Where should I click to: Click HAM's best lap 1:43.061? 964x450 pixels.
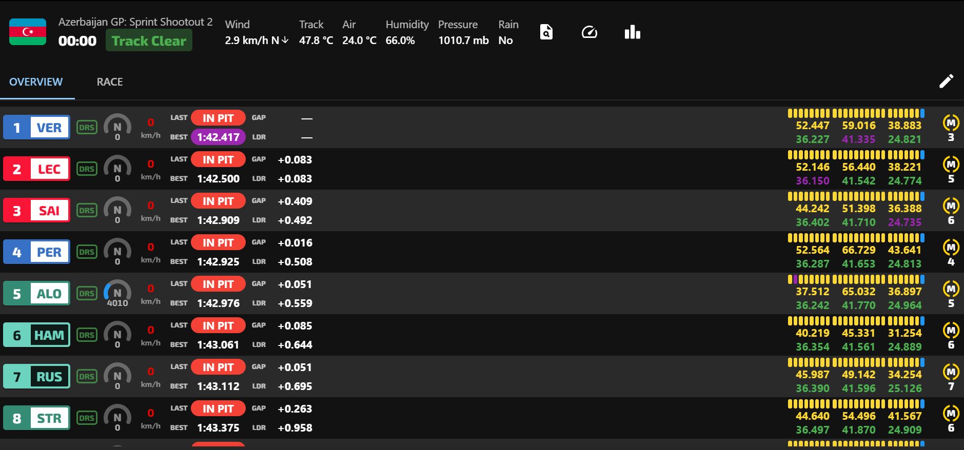(218, 344)
